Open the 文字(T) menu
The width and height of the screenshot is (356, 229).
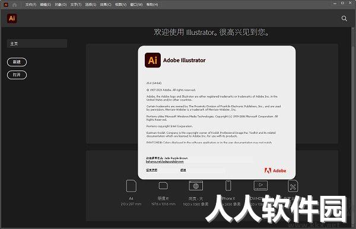[x=76, y=5]
